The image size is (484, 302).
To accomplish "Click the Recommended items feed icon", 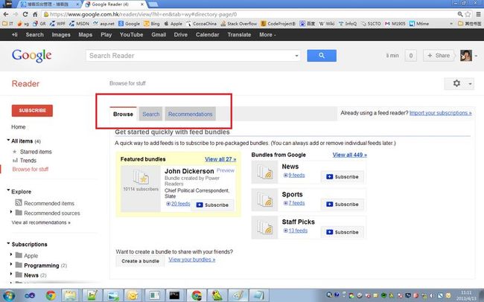I will click(x=19, y=202).
